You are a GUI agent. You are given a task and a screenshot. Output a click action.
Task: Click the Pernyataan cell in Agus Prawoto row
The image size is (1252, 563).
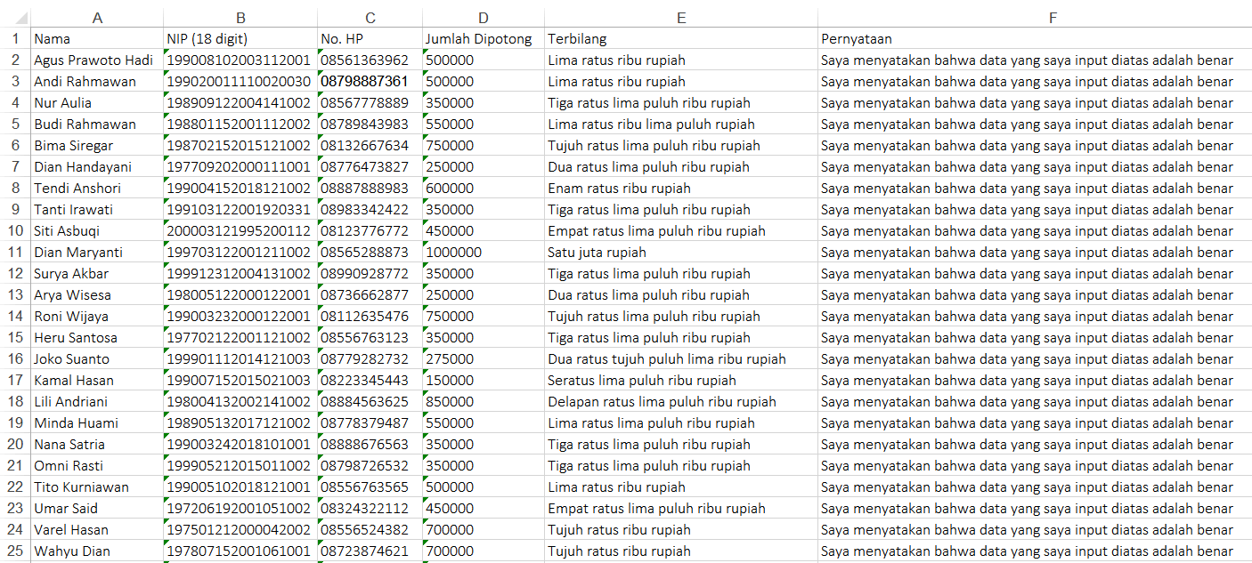click(1035, 60)
